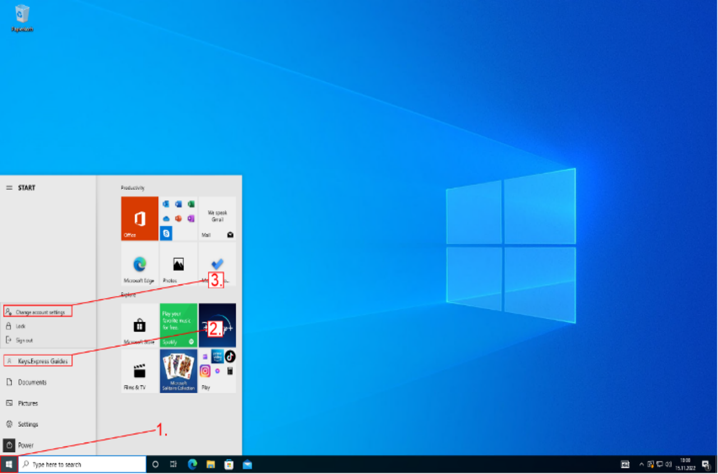The image size is (718, 474).
Task: Launch the Films & TV tile
Action: (x=140, y=371)
